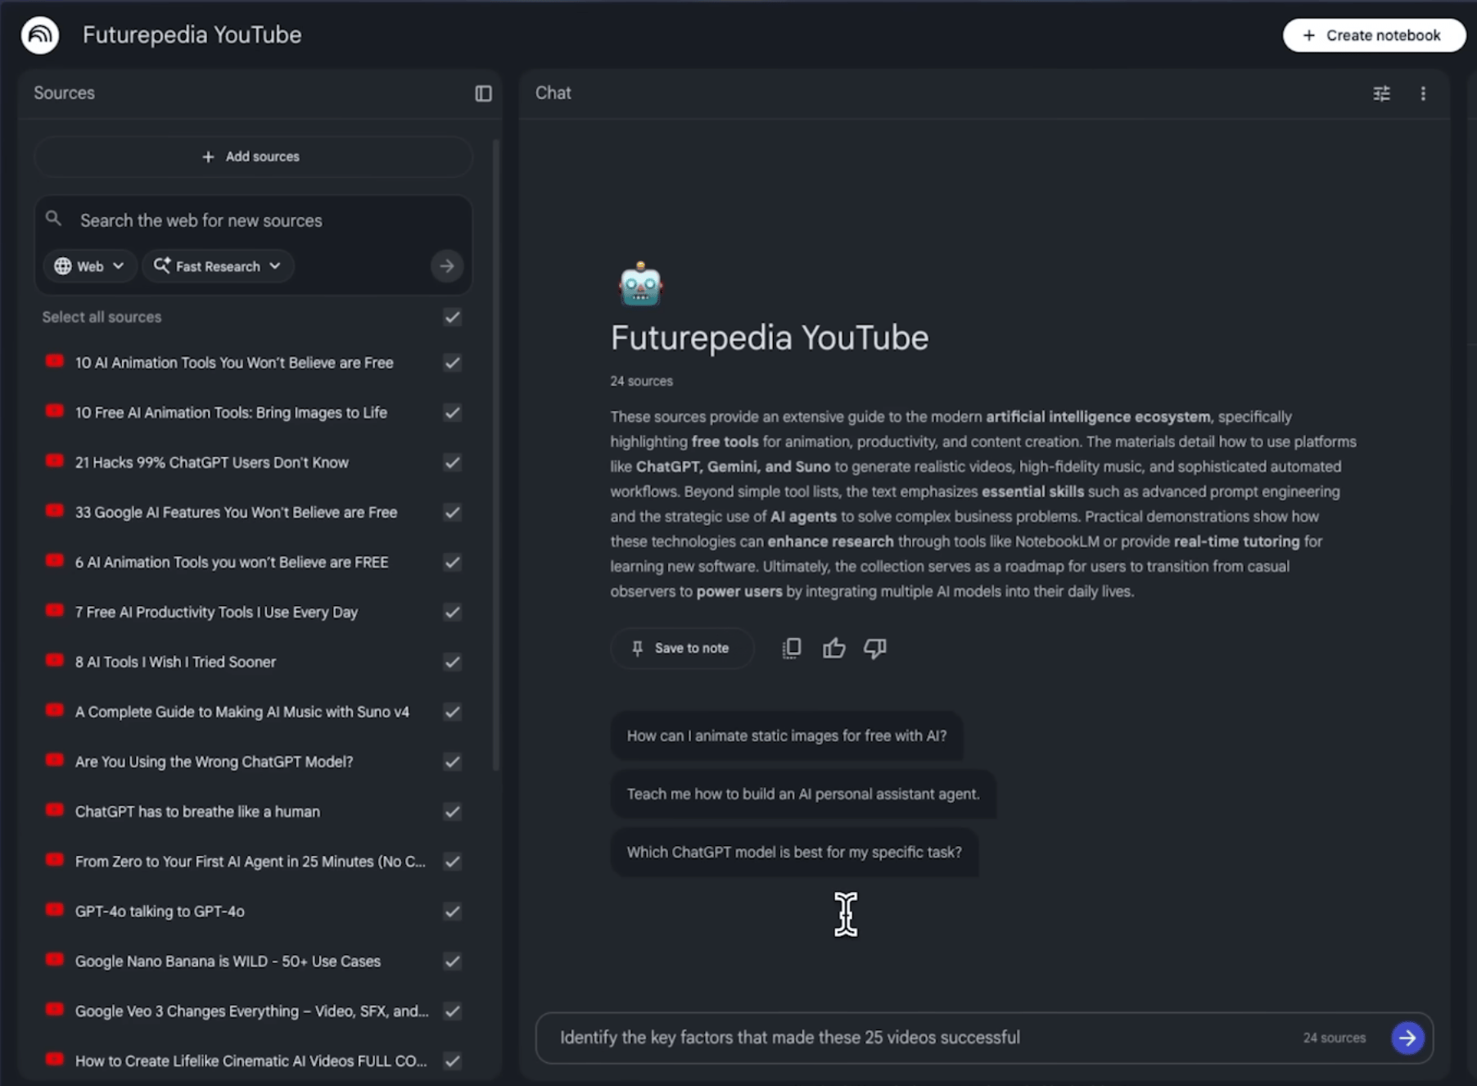Ask 'Which ChatGPT model is best' suggestion
The image size is (1477, 1086).
(x=794, y=852)
